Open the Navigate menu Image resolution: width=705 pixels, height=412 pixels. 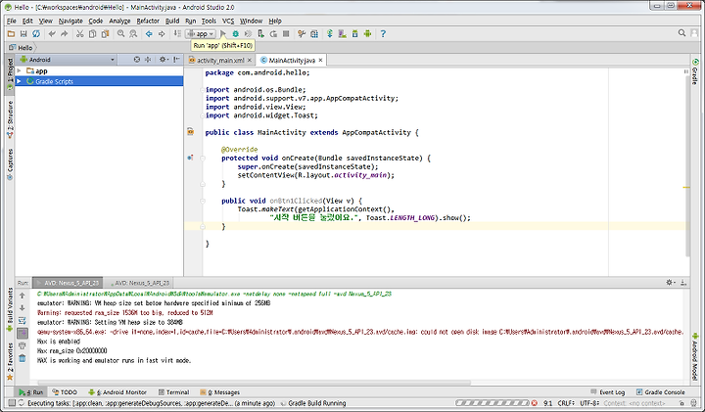[x=70, y=21]
